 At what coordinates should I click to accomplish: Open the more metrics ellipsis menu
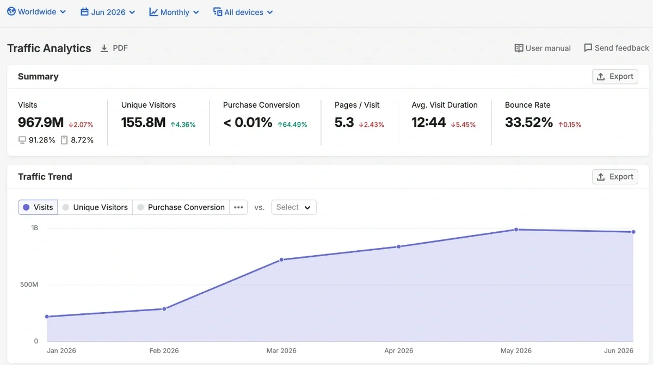click(x=238, y=207)
